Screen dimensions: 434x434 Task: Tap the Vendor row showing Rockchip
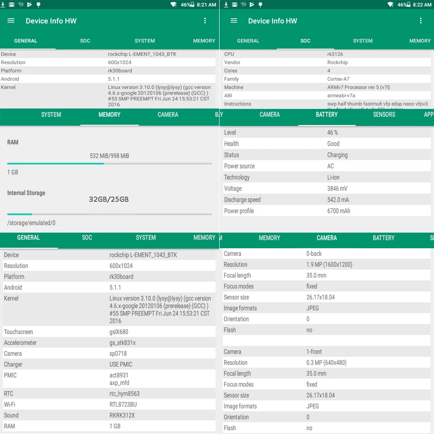pyautogui.click(x=327, y=62)
